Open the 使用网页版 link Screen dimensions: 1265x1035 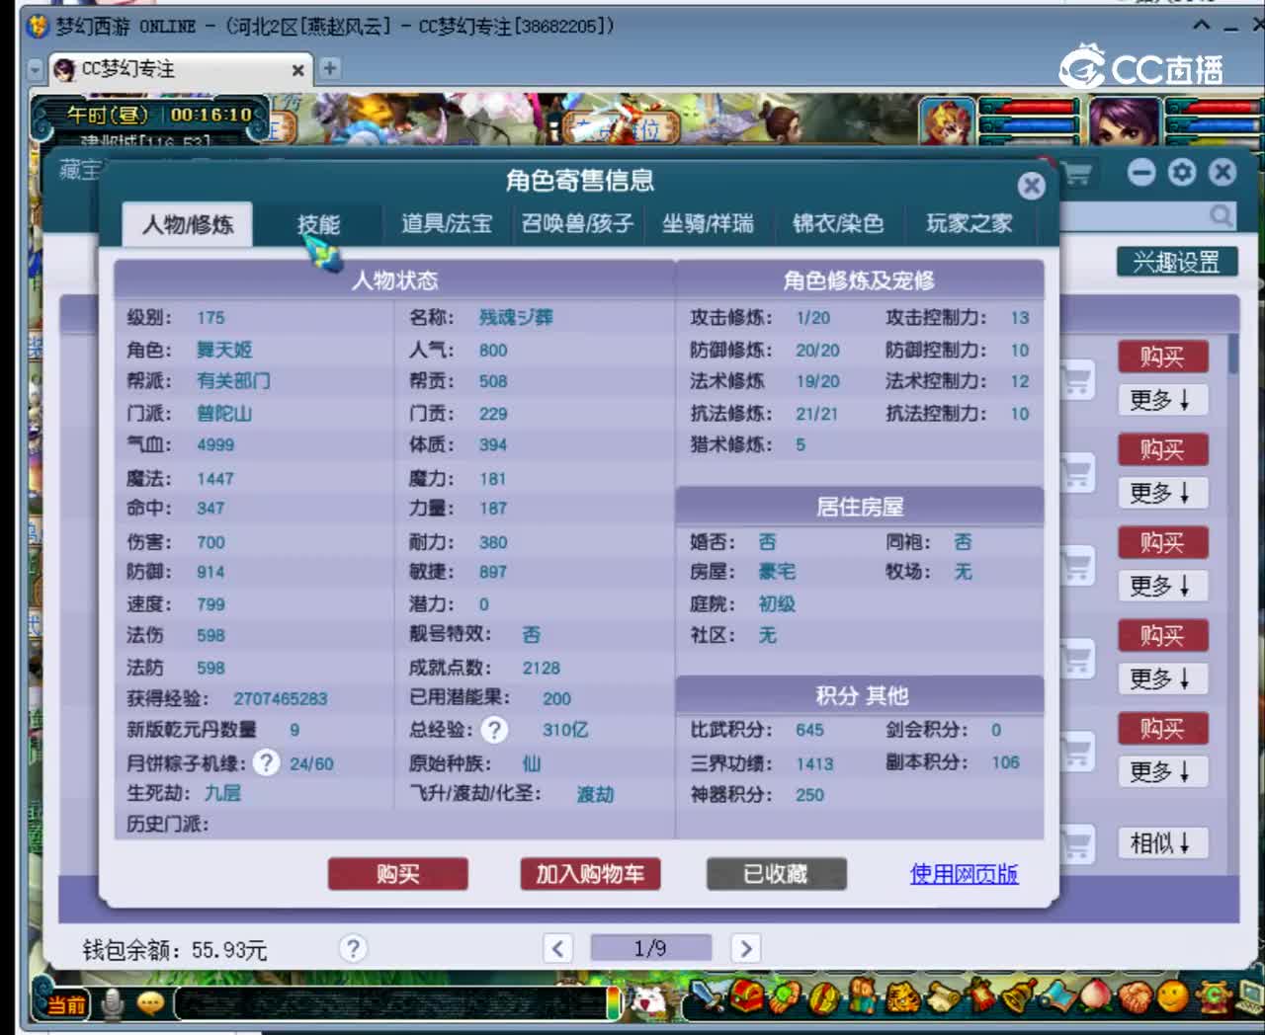tap(964, 874)
